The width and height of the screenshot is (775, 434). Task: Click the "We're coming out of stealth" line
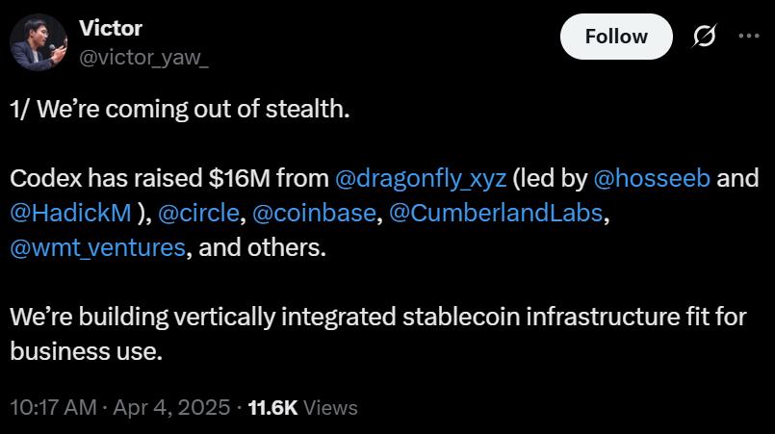tap(180, 109)
